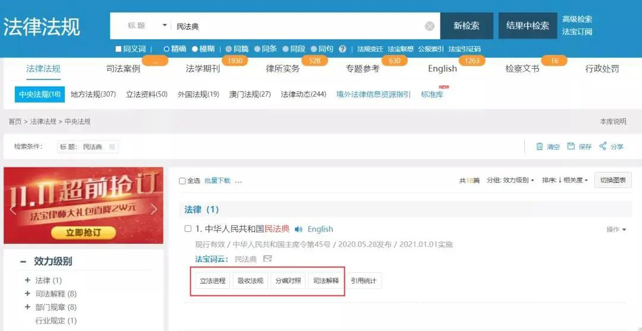Screen dimensions: 642x331
Task: Click the 立法进程 button
Action: click(211, 281)
